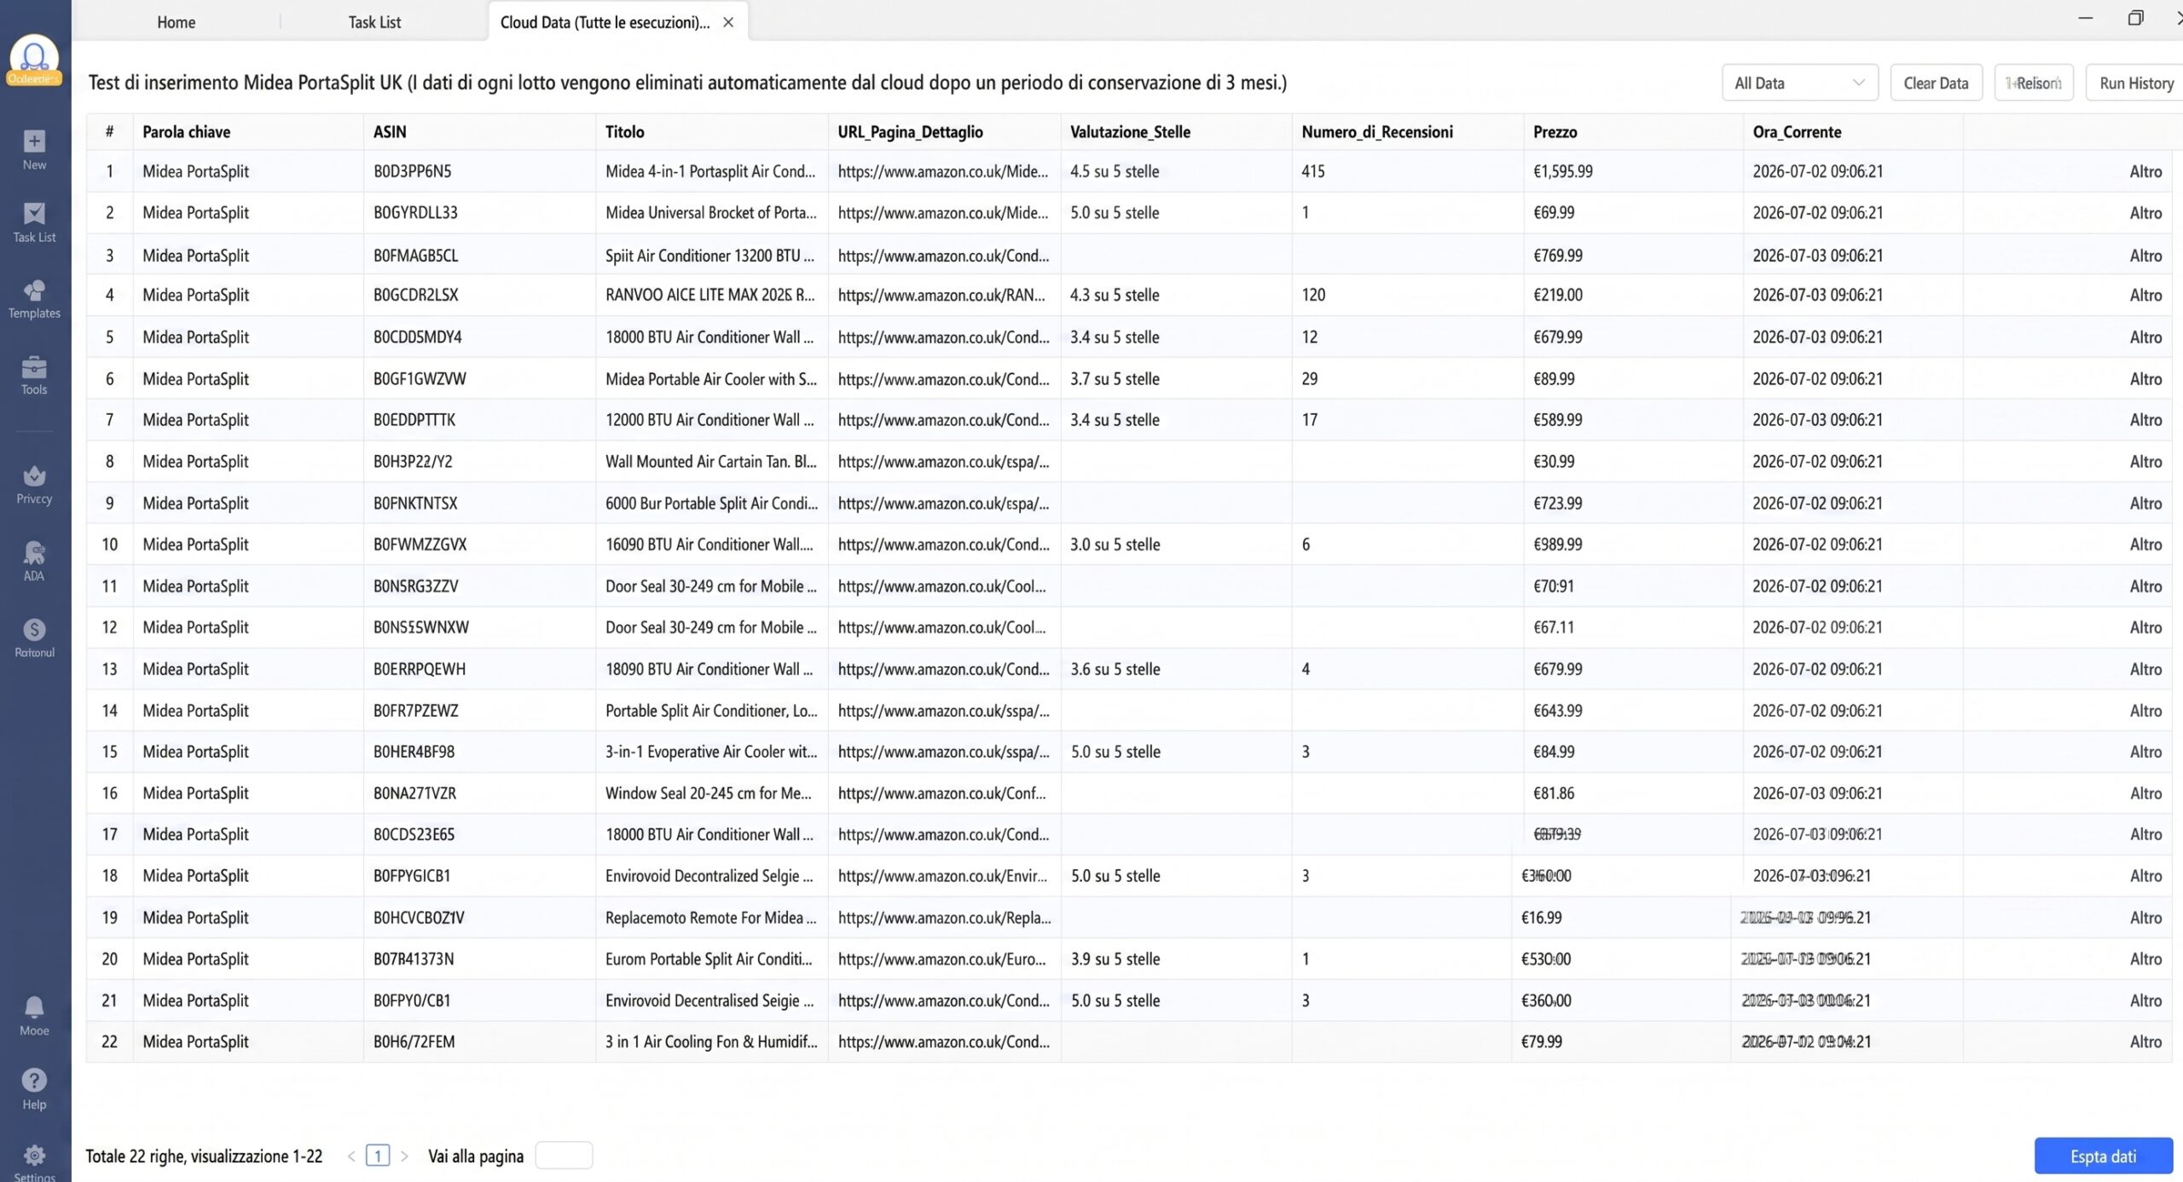Screen dimensions: 2183x1182
Task: Open Altro link in row 1
Action: click(x=2145, y=171)
